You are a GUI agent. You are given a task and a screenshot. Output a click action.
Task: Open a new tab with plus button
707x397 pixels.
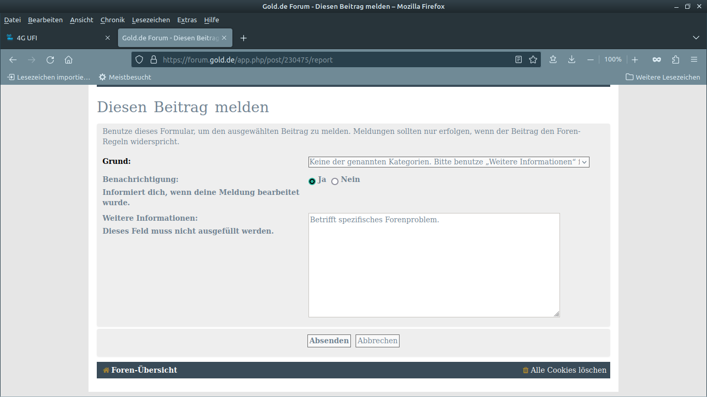point(244,38)
